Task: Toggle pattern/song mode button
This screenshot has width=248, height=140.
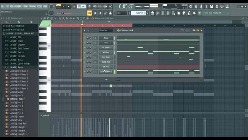Action: (x=59, y=7)
